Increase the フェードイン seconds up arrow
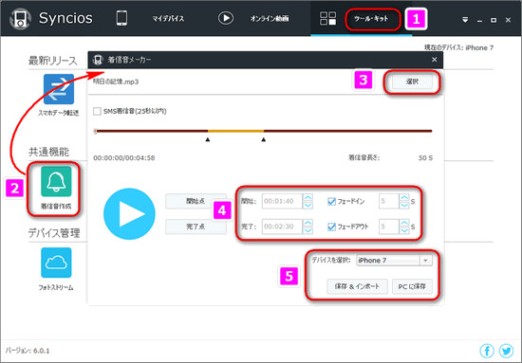The width and height of the screenshot is (522, 363). [x=404, y=197]
